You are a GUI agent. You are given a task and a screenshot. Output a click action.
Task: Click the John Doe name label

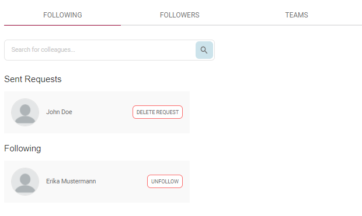pyautogui.click(x=59, y=112)
